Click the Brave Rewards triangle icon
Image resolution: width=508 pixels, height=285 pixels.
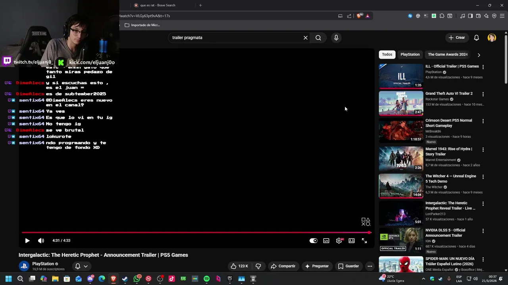(368, 16)
